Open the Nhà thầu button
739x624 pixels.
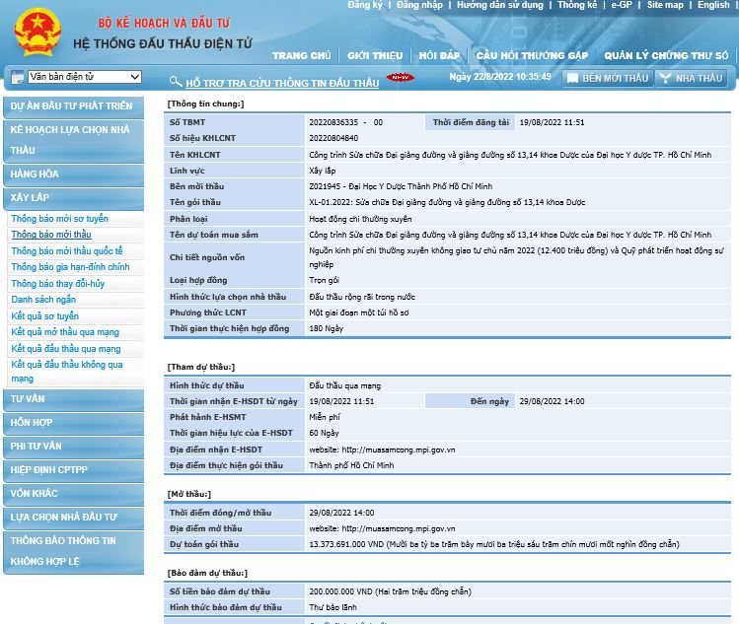pos(691,78)
